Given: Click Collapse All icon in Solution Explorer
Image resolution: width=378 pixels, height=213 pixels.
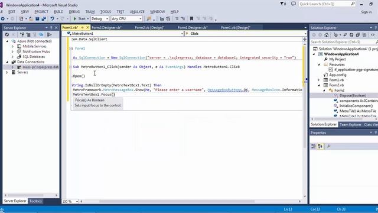Looking at the screenshot, I should [x=358, y=35].
